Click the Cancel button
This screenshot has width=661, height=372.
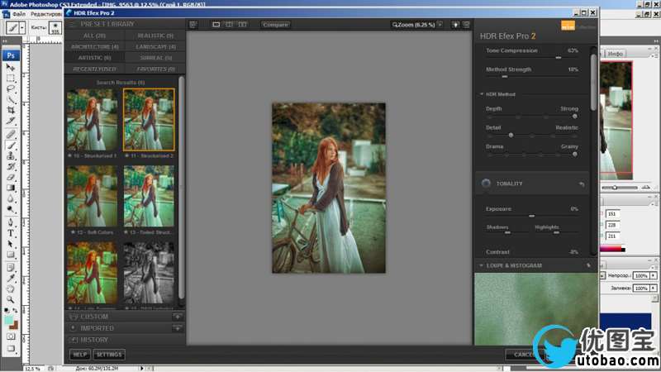click(x=524, y=355)
